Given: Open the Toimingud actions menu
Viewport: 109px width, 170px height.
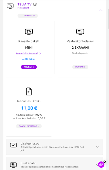Looking at the screenshot, I should tap(28, 16).
